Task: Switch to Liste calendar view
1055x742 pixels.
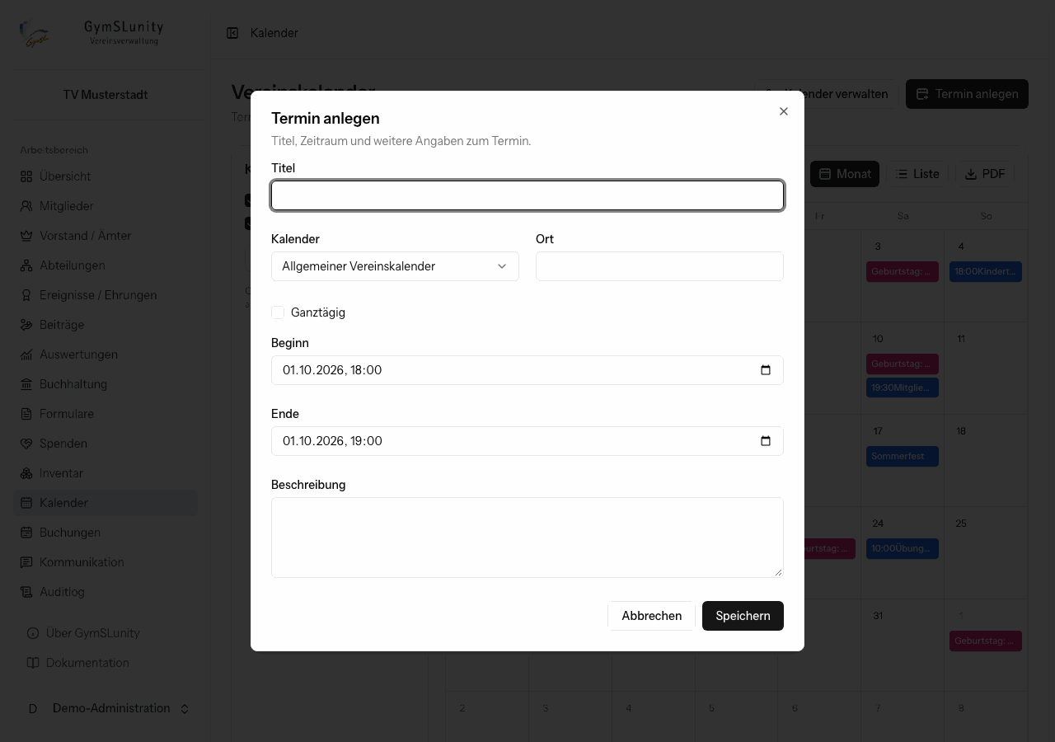Action: tap(917, 174)
